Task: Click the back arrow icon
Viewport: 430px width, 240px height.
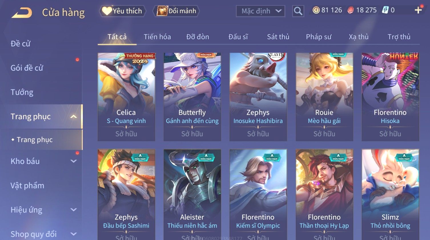Action: 22,13
